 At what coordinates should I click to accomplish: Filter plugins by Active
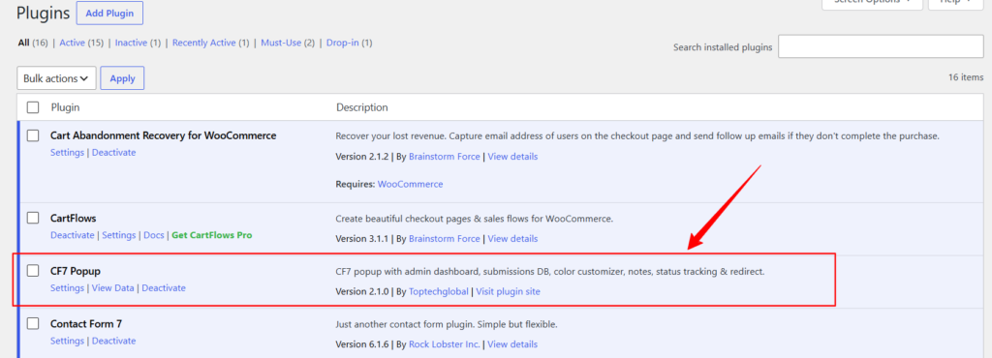click(72, 43)
